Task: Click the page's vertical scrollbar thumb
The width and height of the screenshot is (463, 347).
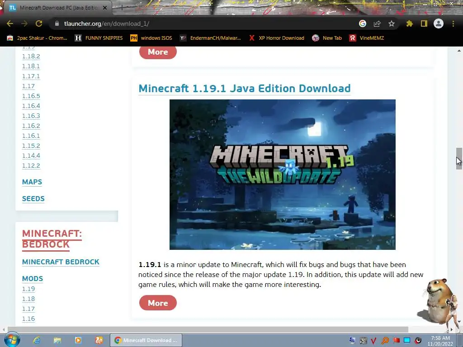Action: 459,159
